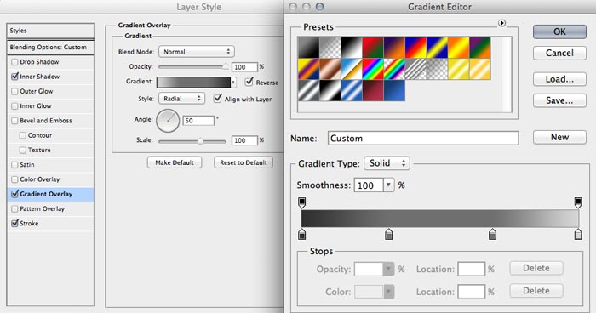596x313 pixels.
Task: Select the Pattern Overlay row label
Action: click(x=43, y=209)
